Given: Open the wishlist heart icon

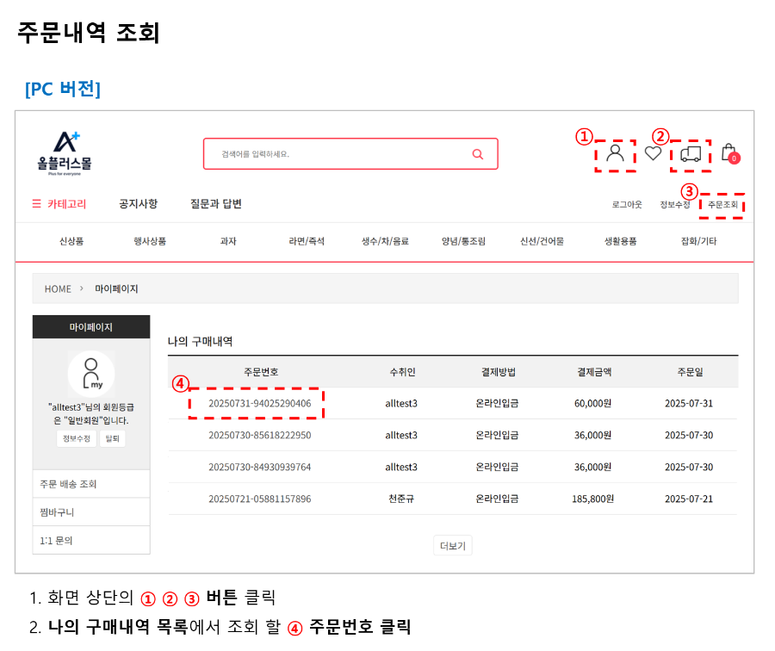Looking at the screenshot, I should [653, 153].
